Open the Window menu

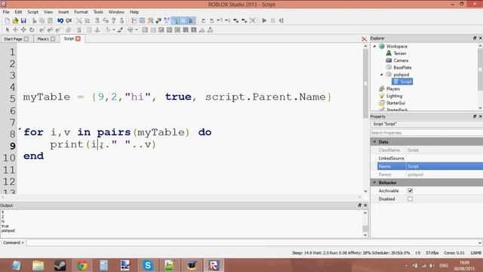[x=116, y=12]
